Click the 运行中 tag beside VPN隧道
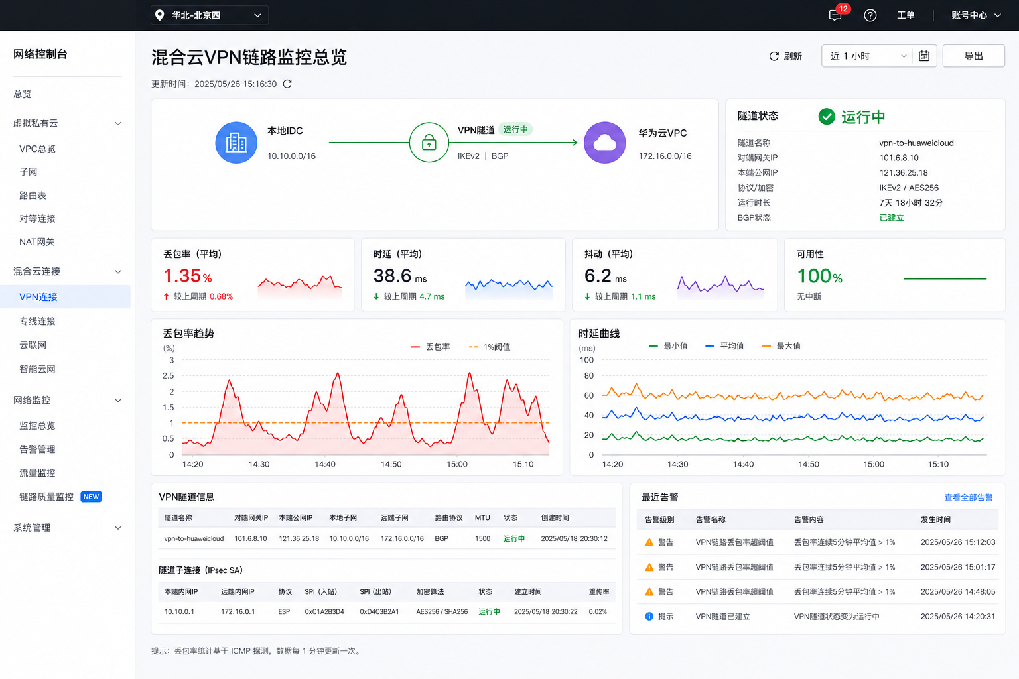This screenshot has height=679, width=1019. (x=515, y=129)
